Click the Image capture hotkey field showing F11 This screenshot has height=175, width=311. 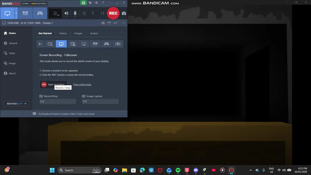point(100,102)
